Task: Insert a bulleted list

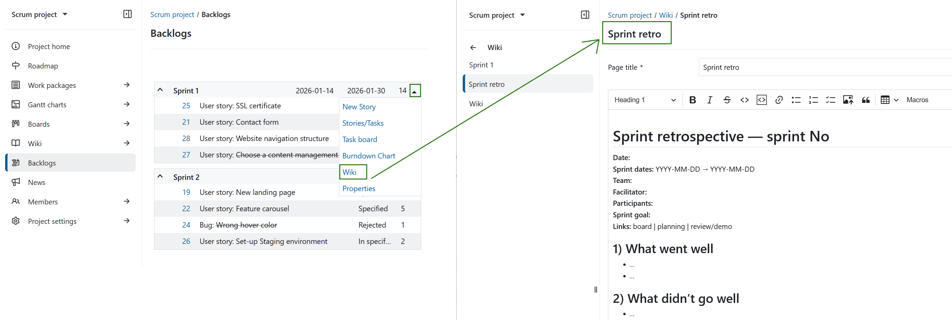Action: [796, 100]
